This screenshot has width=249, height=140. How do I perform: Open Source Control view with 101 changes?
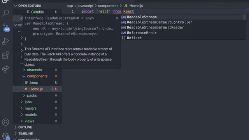[6, 28]
